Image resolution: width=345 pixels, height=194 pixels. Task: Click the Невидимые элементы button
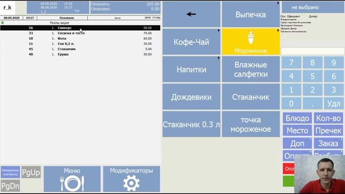pos(10,172)
